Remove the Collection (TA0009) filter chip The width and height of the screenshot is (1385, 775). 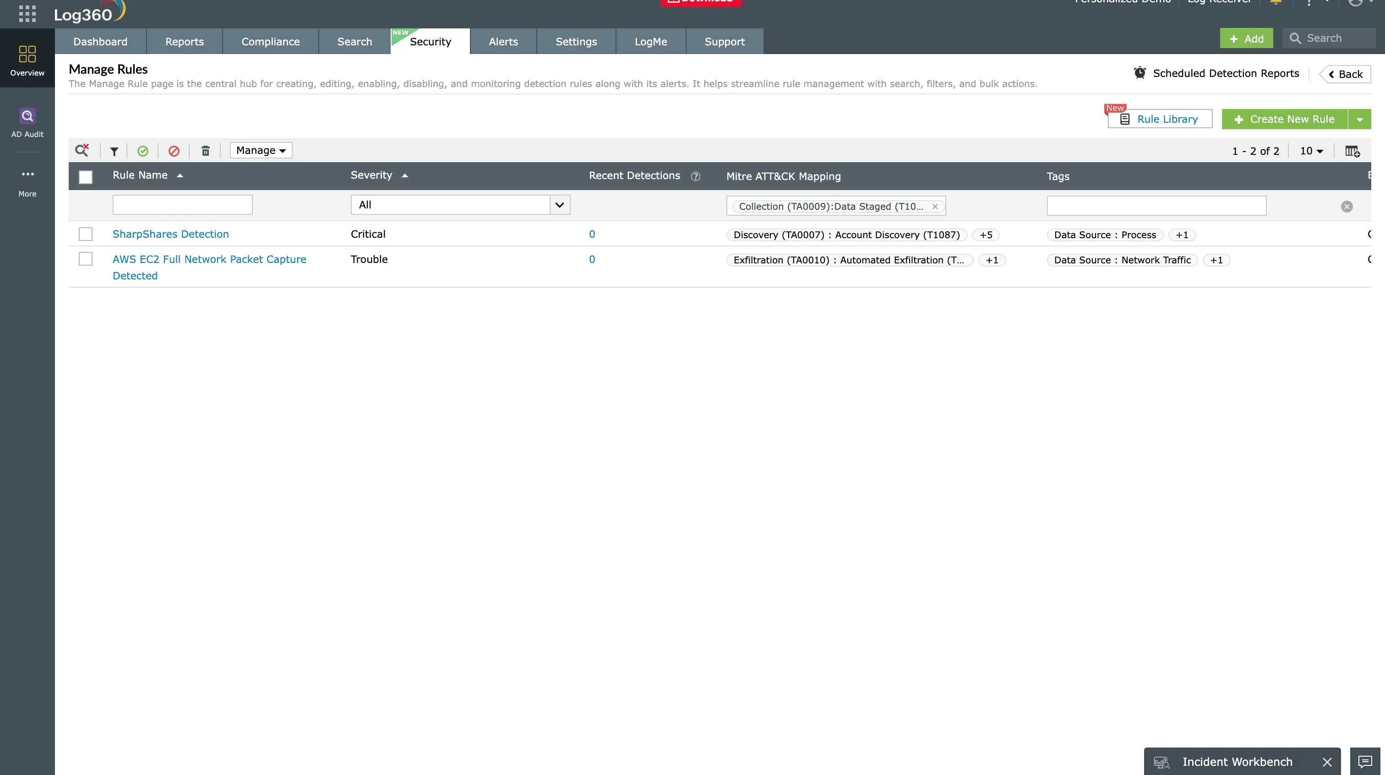tap(935, 207)
